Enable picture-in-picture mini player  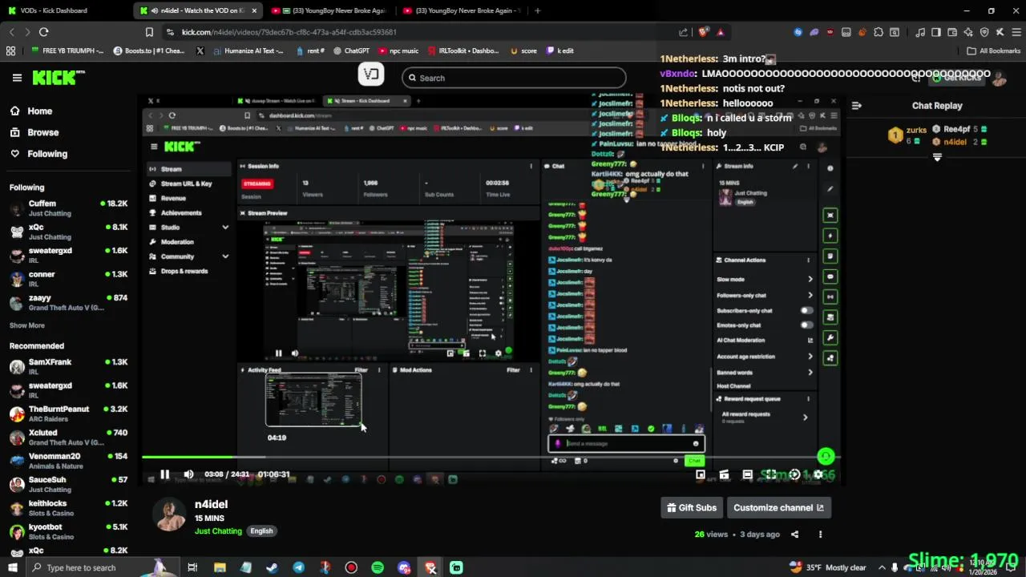pyautogui.click(x=700, y=474)
